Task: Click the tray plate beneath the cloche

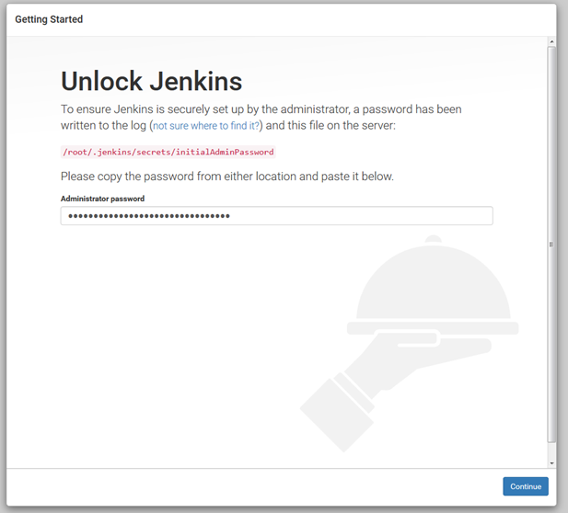Action: pyautogui.click(x=433, y=327)
